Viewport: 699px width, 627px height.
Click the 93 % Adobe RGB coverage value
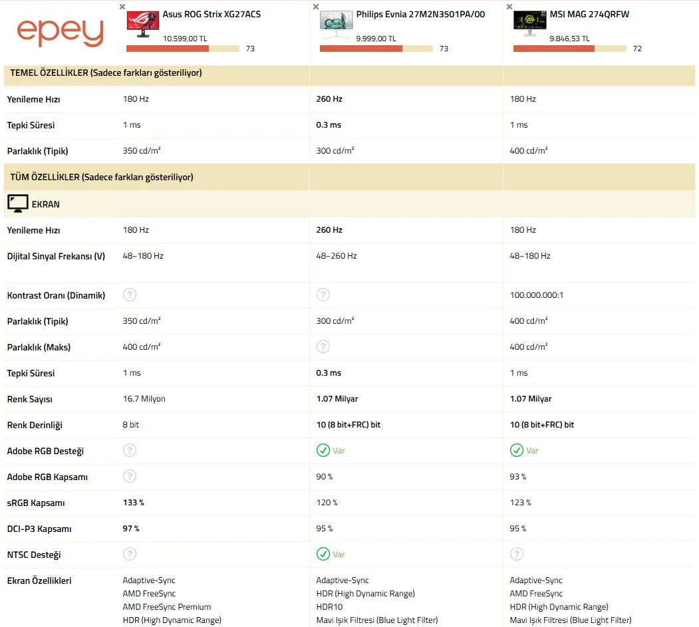coord(518,477)
